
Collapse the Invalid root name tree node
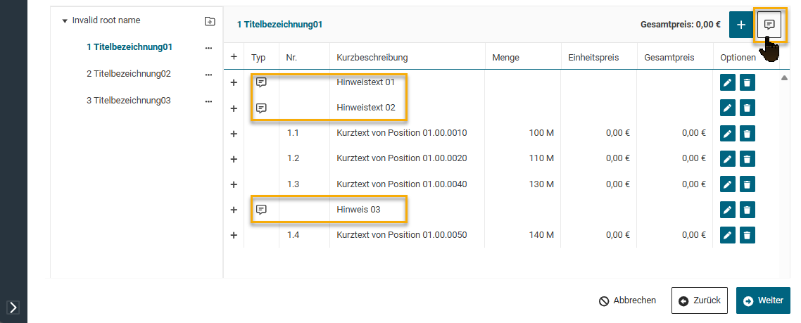pyautogui.click(x=65, y=21)
